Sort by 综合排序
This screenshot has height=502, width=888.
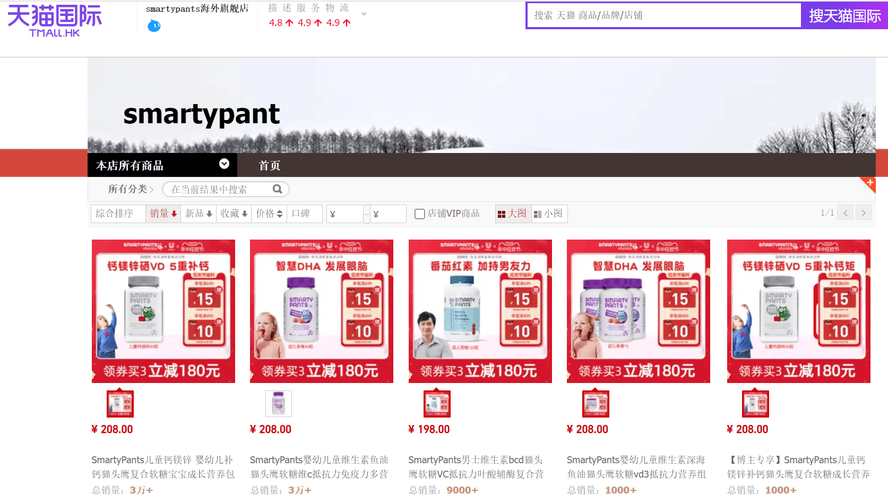point(118,214)
